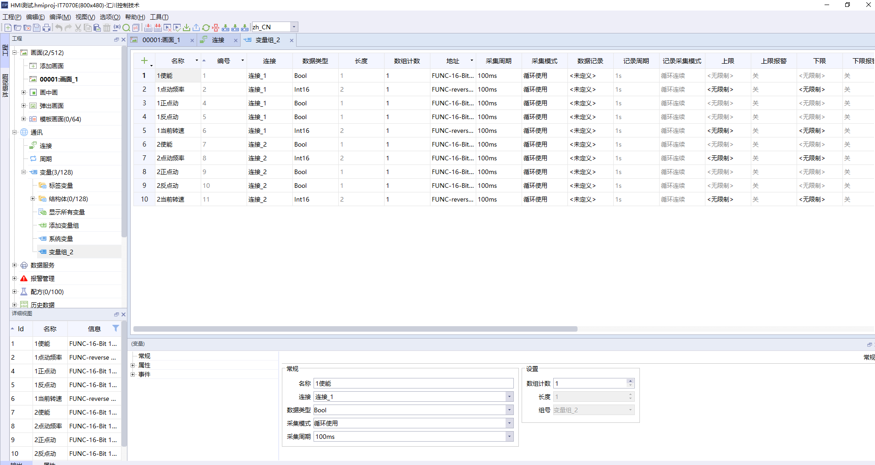
Task: Click the blue upload arrow icon
Action: pos(196,27)
